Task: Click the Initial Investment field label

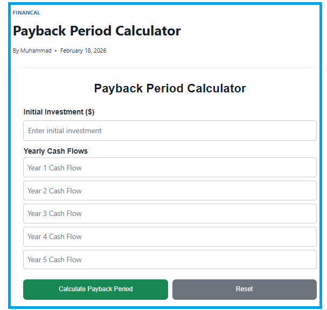Action: (x=54, y=112)
